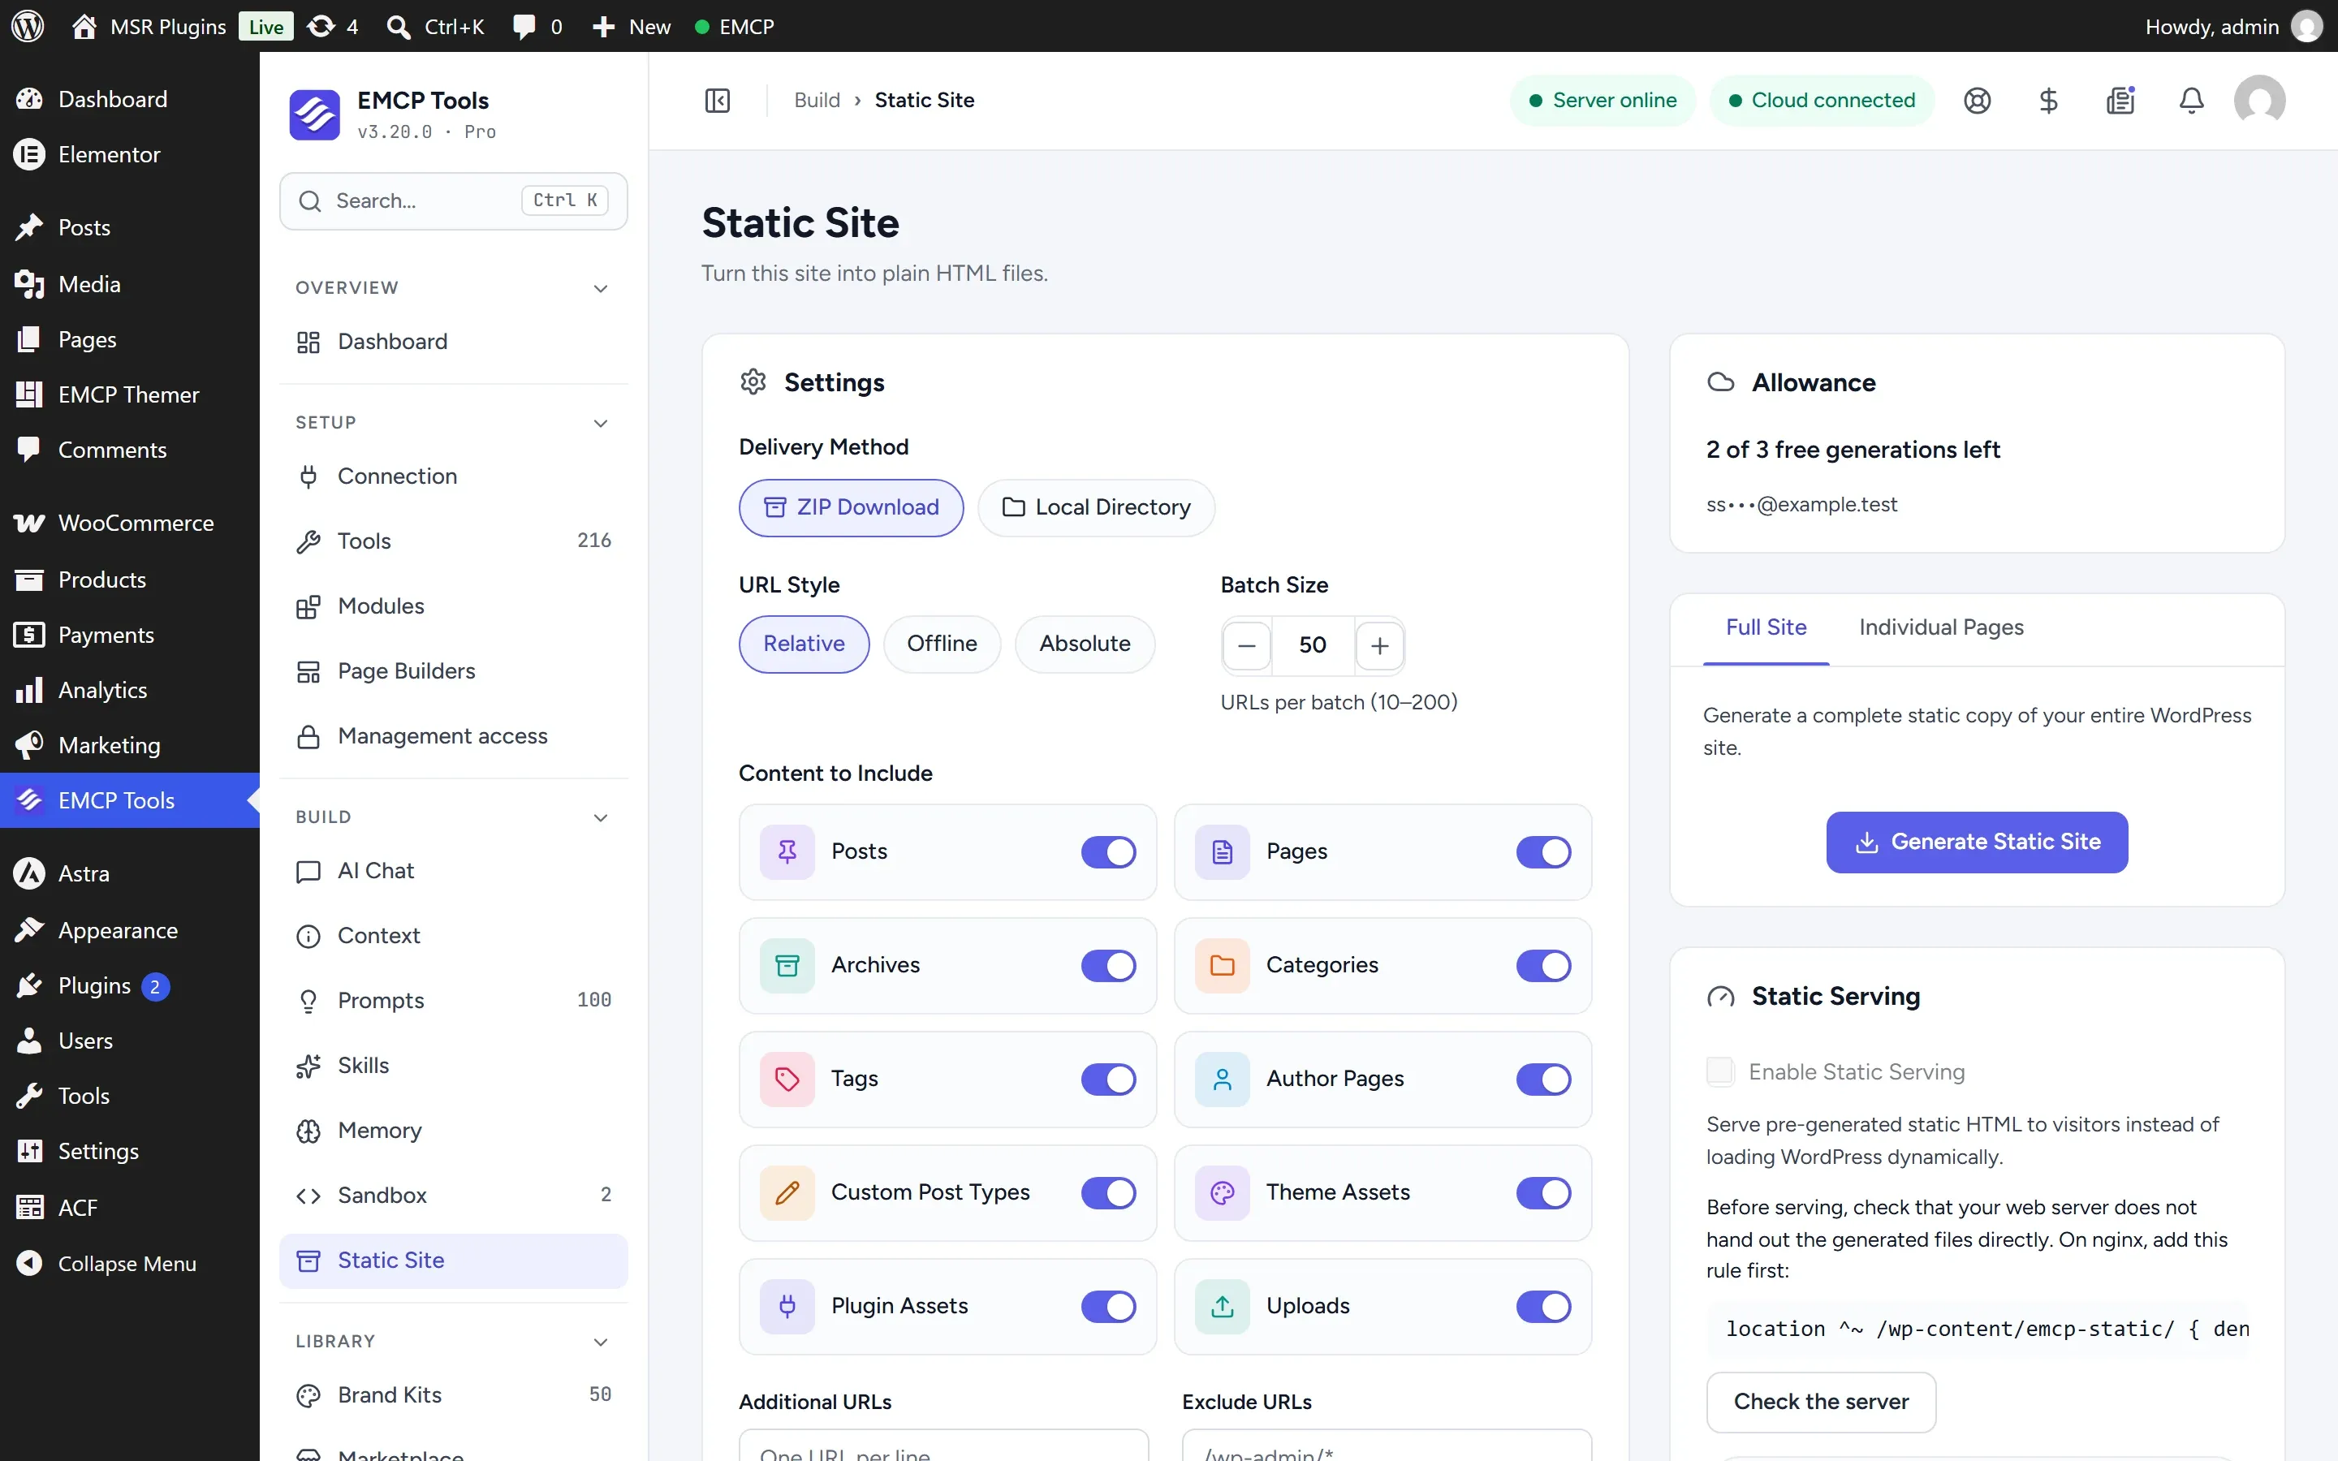Choose the Offline URL style

941,644
